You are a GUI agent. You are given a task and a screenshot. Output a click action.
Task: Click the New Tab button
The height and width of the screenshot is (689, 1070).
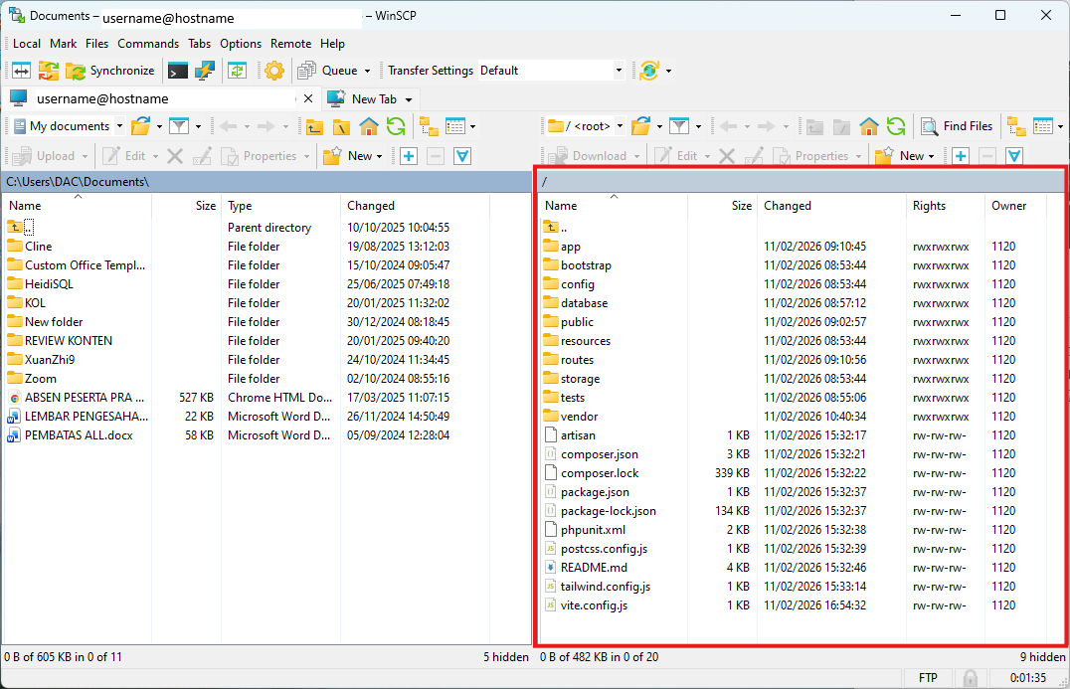coord(371,98)
